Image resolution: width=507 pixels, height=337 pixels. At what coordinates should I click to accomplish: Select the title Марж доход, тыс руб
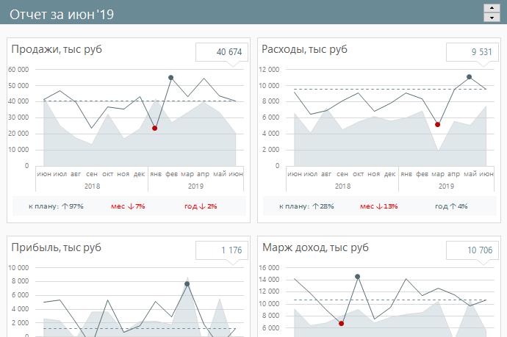tap(315, 247)
